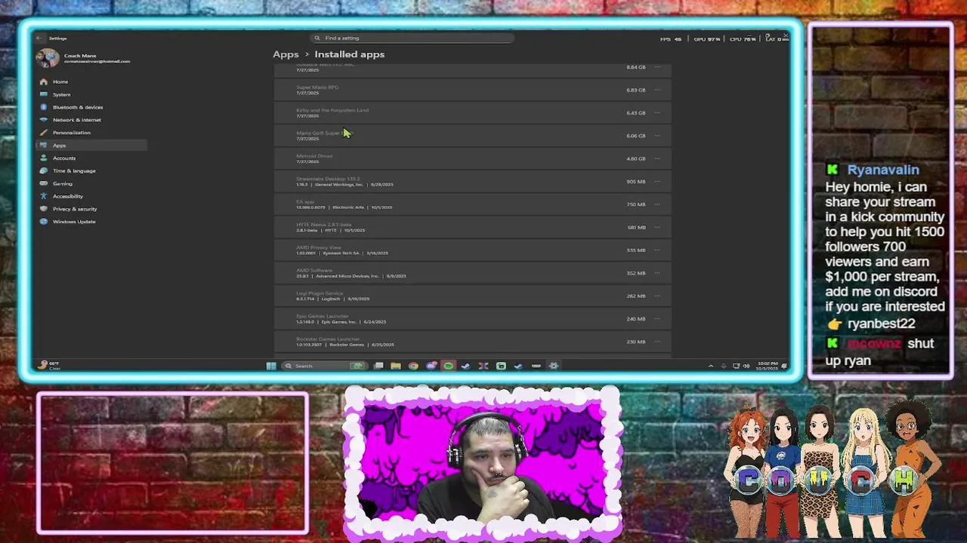Screen dimensions: 967x543
Task: Open more options for Streamlabs Desktop
Action: pos(658,181)
